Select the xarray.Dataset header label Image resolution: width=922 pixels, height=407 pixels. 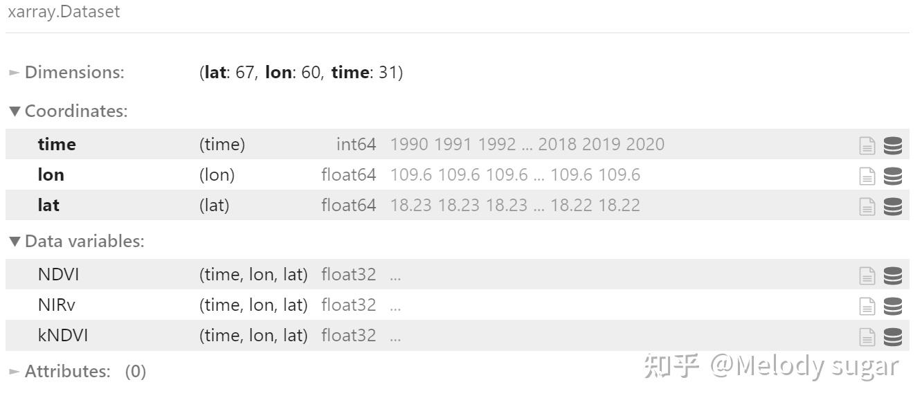coord(64,11)
